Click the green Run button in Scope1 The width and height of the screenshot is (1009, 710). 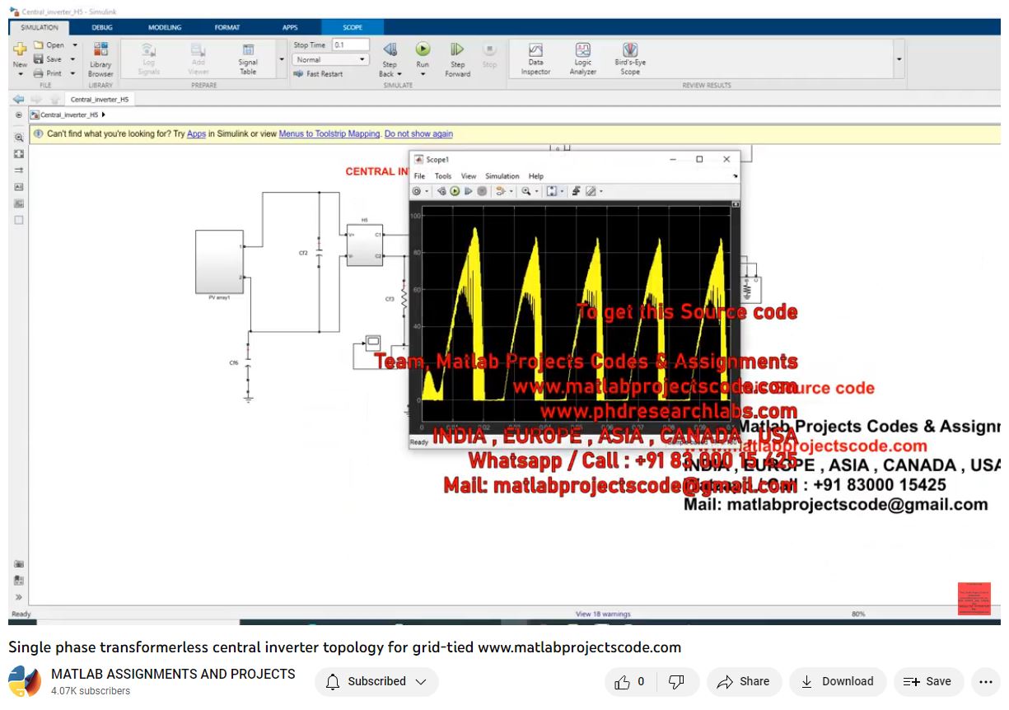point(455,191)
